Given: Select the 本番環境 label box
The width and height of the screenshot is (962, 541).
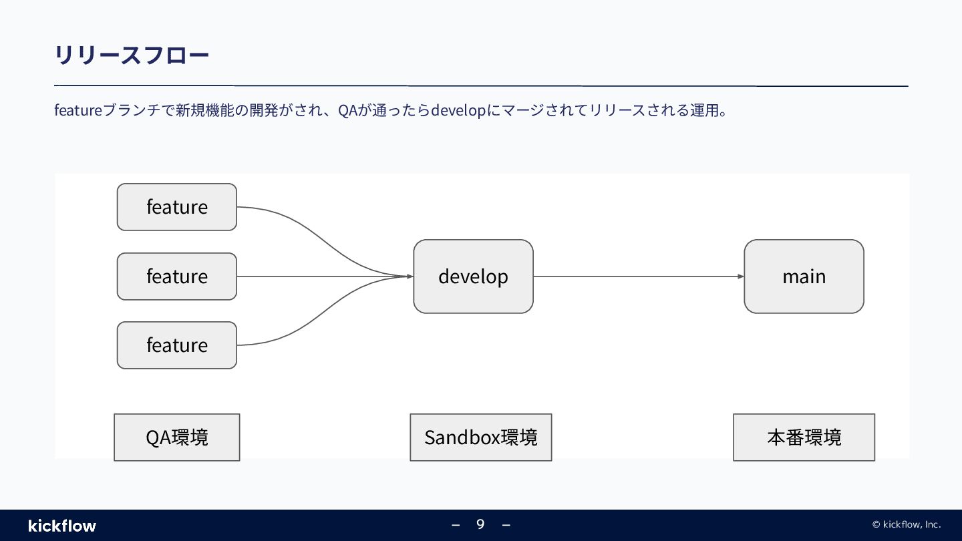Looking at the screenshot, I should tap(804, 437).
